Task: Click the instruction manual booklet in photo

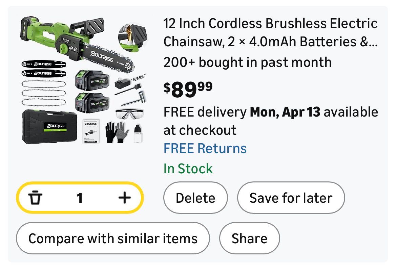Action: click(x=91, y=131)
